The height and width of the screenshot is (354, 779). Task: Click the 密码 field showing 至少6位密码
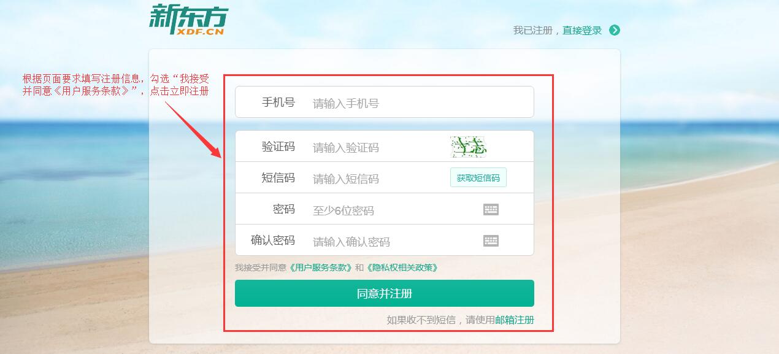[393, 210]
